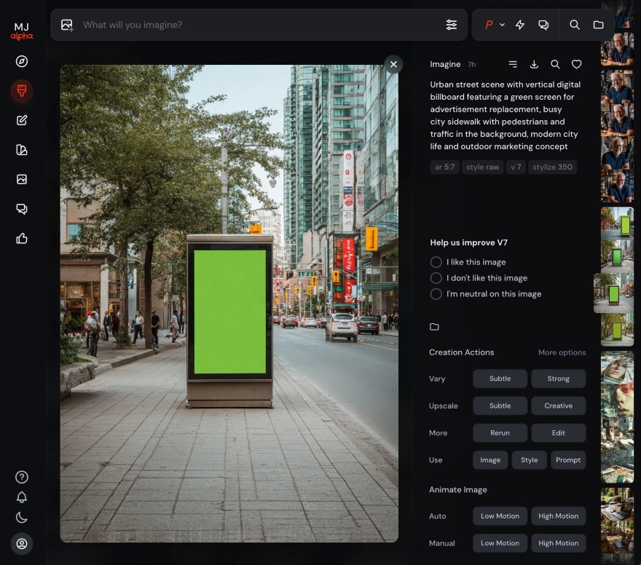The image size is (641, 565).
Task: Open the Edit pencil icon in sidebar
Action: [x=22, y=120]
